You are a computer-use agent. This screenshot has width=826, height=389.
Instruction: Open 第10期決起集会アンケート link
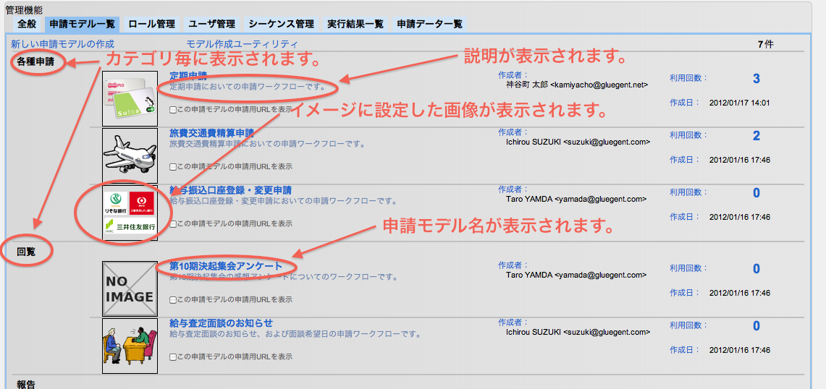pyautogui.click(x=226, y=266)
